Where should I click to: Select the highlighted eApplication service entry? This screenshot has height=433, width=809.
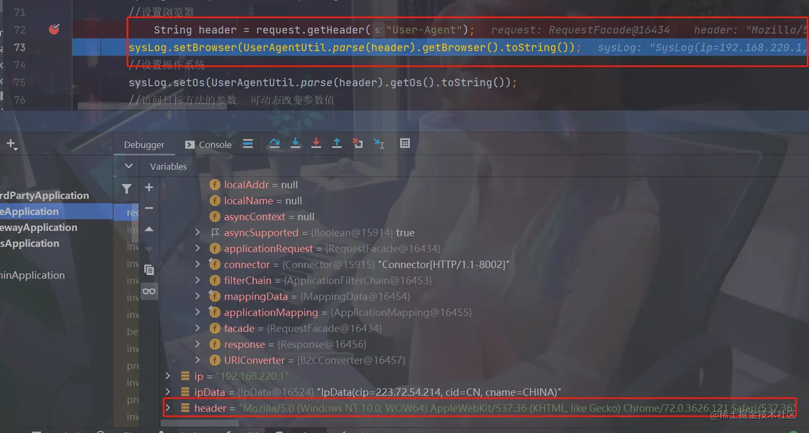[56, 212]
